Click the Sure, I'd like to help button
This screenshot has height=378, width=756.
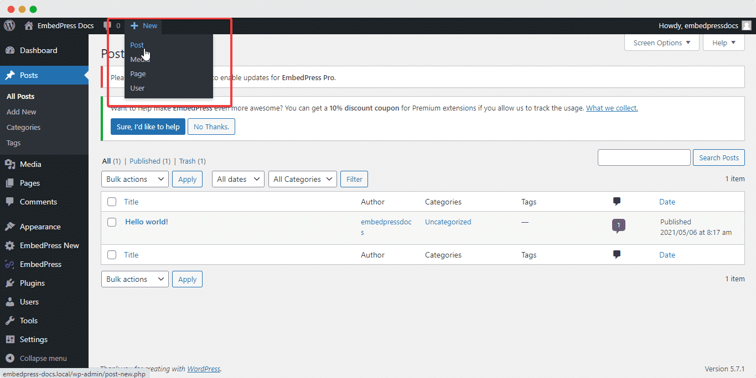[147, 127]
